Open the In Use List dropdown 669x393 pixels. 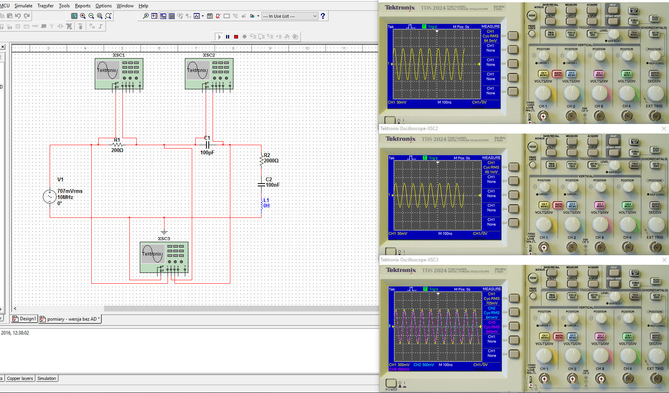[x=290, y=16]
